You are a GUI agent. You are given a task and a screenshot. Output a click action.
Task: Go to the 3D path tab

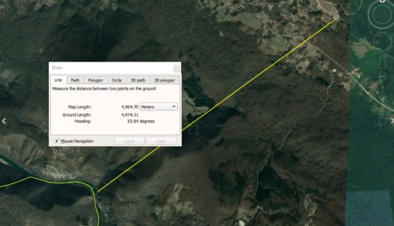point(138,80)
